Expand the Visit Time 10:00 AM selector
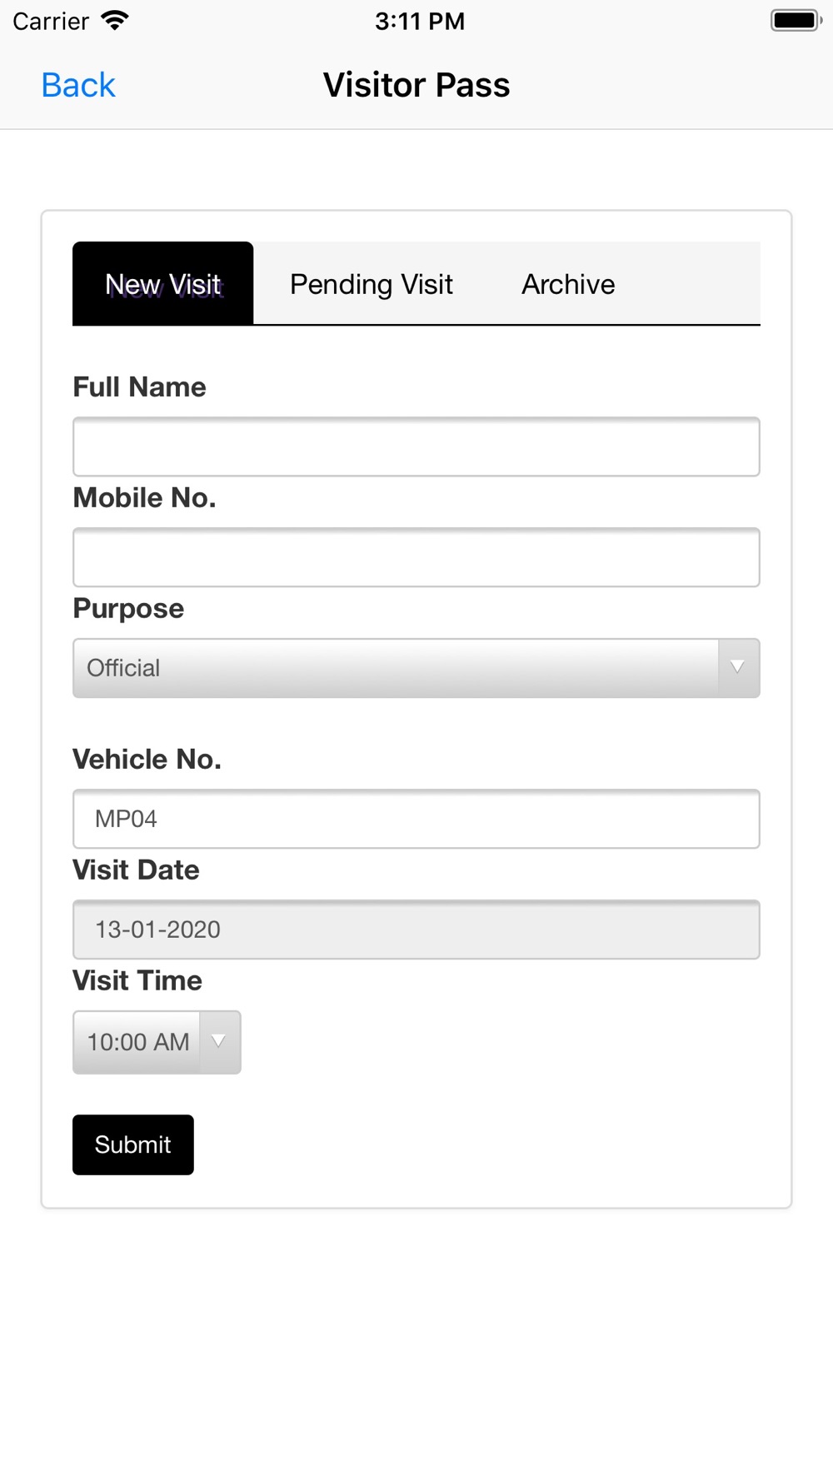The width and height of the screenshot is (833, 1481). point(138,1042)
